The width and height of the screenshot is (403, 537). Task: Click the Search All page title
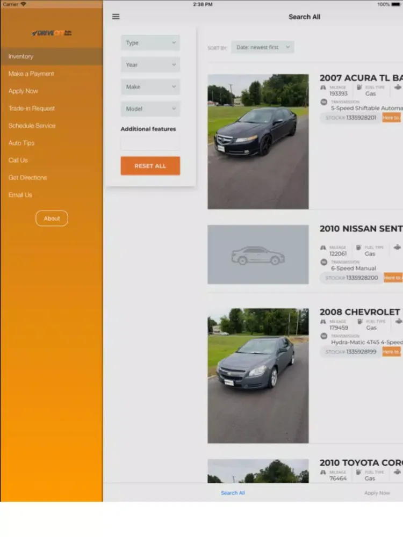tap(304, 17)
